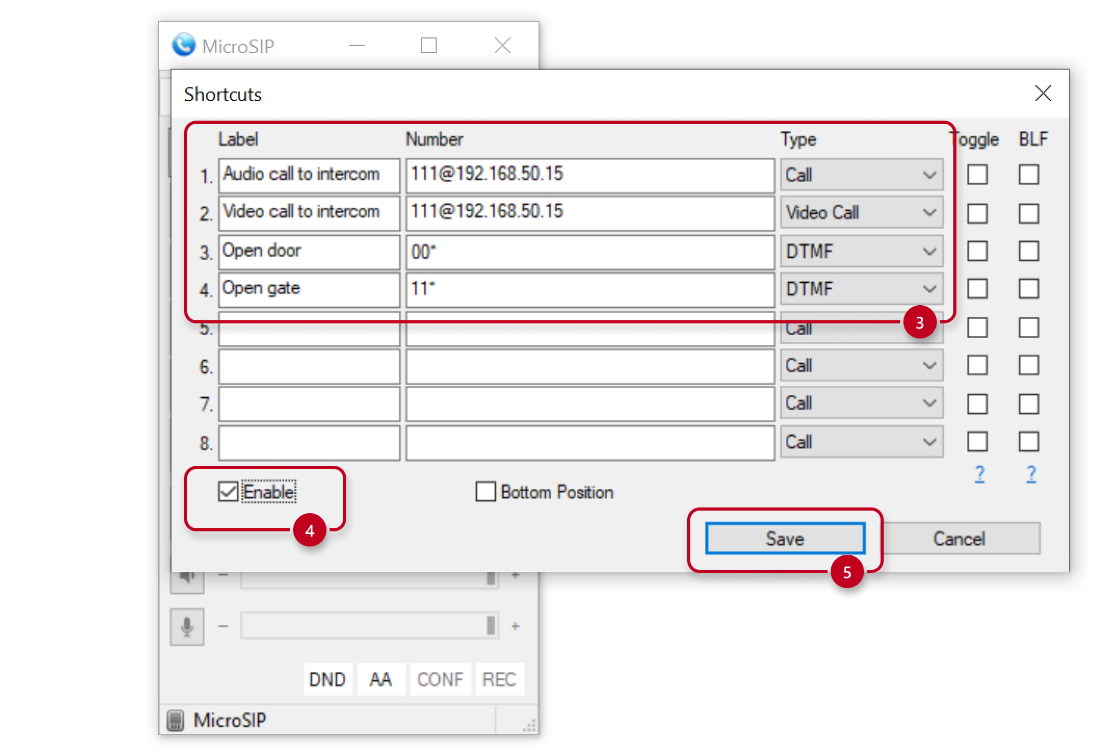1102x756 pixels.
Task: Open the DTMF type dropdown for Open gate
Action: point(861,289)
